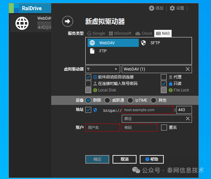Select the 群晖 device radio button
Screen dimensions: 211x179
point(88,100)
